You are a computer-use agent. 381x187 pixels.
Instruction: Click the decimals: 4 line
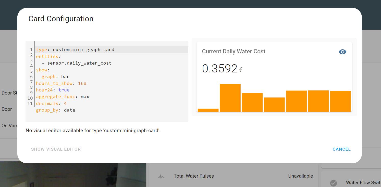(x=51, y=103)
